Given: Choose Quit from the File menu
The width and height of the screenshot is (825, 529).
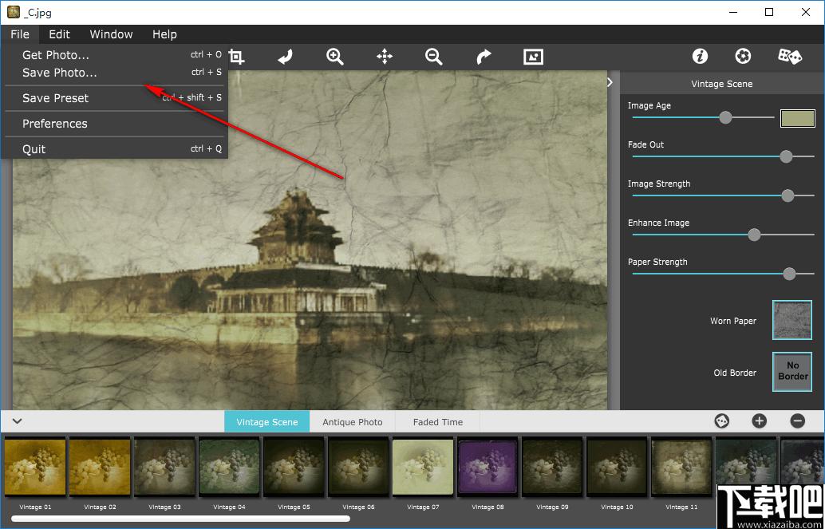Looking at the screenshot, I should [x=115, y=149].
